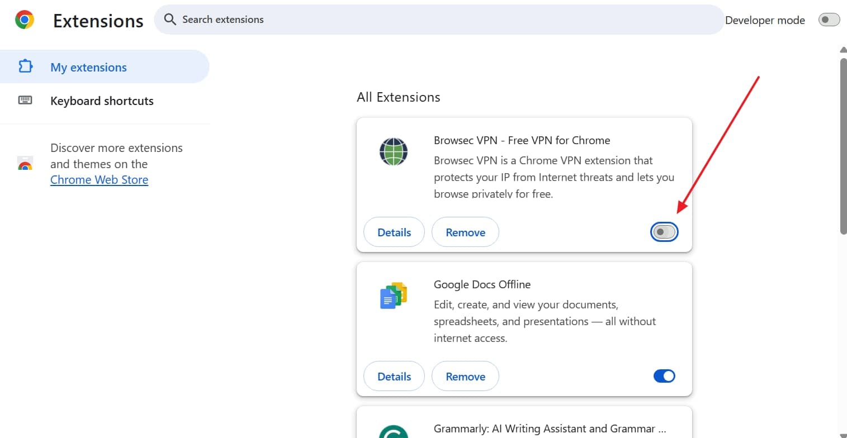Click the Chrome Web Store icon in sidebar
The height and width of the screenshot is (438, 847).
coord(25,164)
